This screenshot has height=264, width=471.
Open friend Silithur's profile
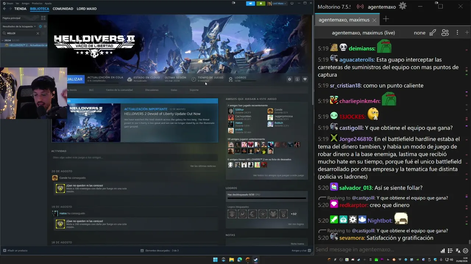[240, 110]
